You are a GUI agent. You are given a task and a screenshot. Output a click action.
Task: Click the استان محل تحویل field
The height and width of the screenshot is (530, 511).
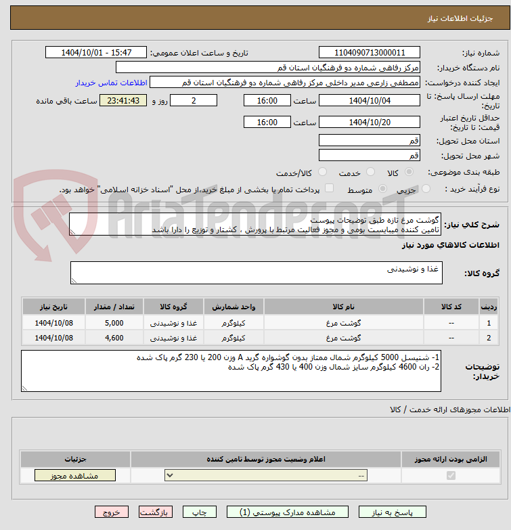(369, 141)
